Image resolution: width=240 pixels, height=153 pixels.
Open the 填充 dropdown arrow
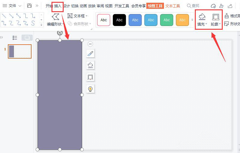(x=206, y=24)
